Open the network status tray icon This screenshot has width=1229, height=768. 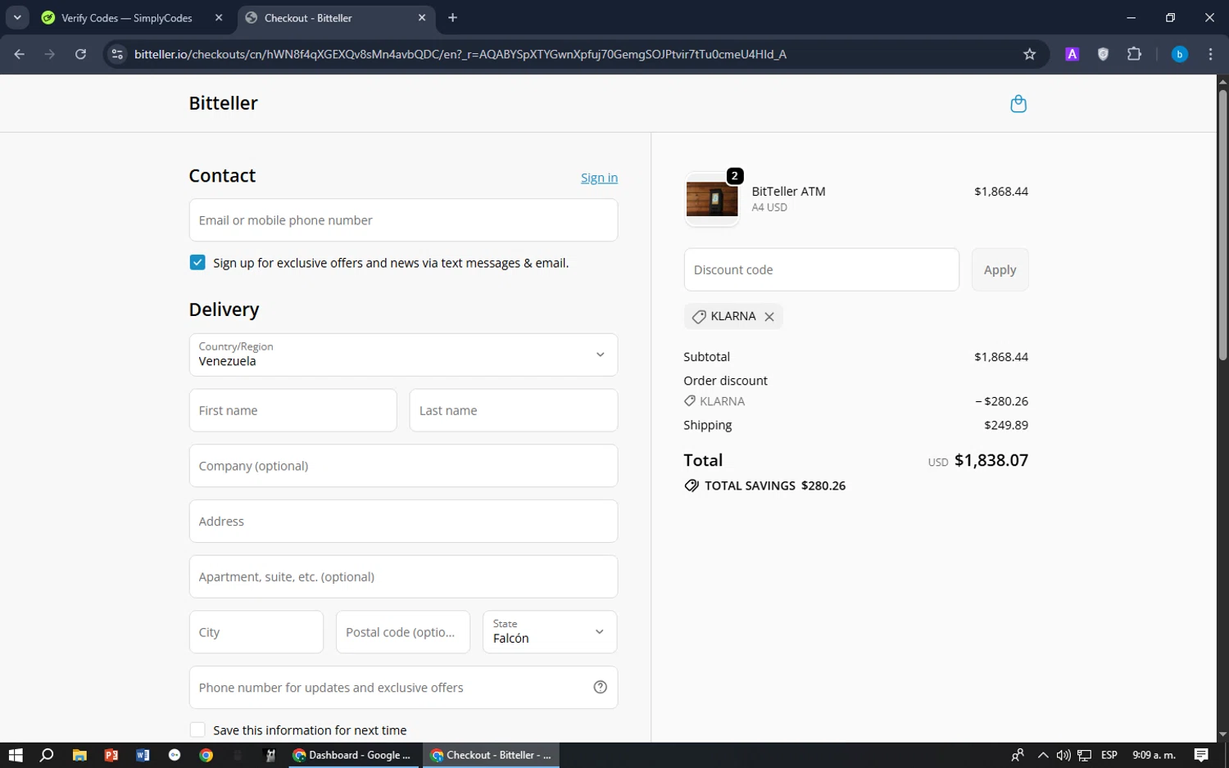1085,755
